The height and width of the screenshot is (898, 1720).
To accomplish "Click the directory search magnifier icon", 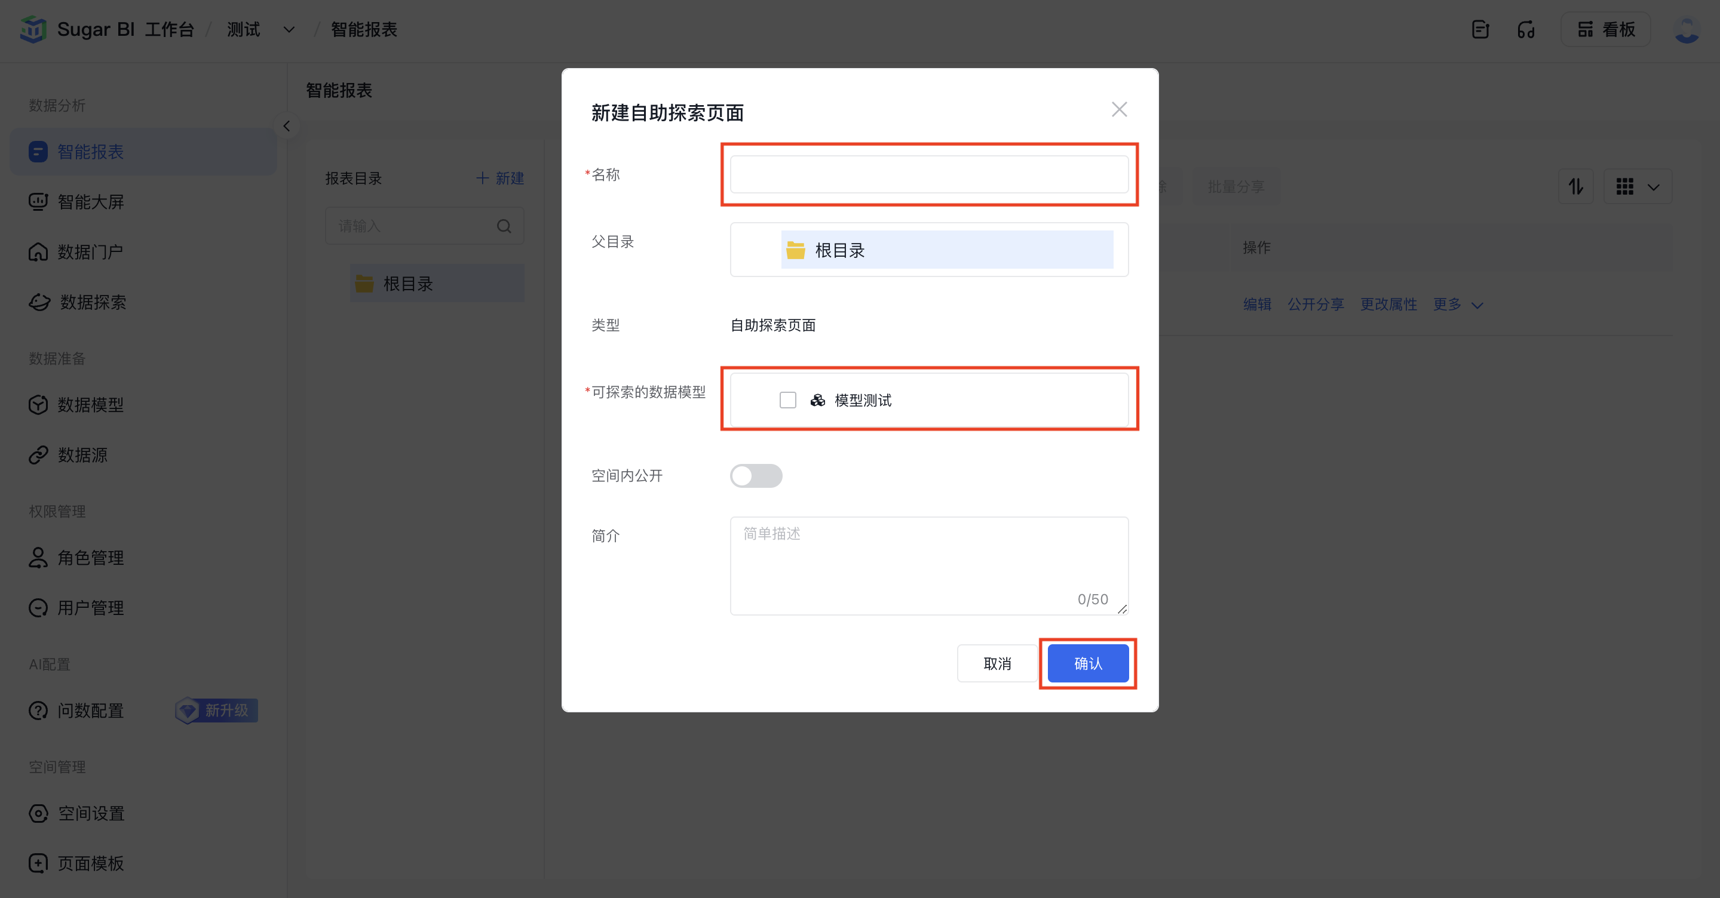I will tap(504, 226).
